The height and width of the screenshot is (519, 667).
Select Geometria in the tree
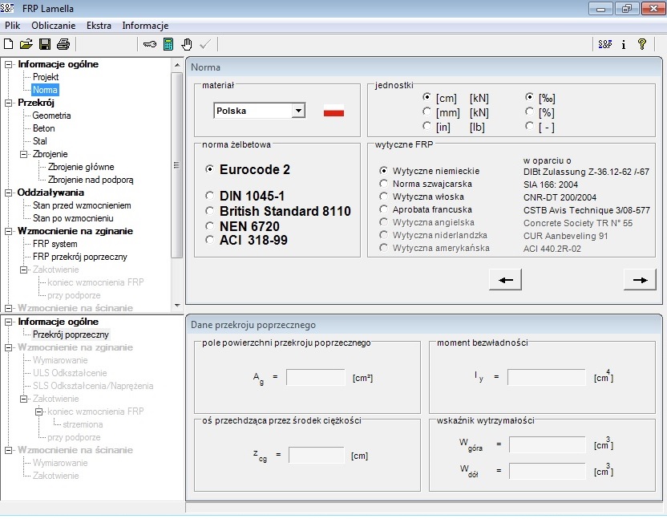click(x=51, y=116)
